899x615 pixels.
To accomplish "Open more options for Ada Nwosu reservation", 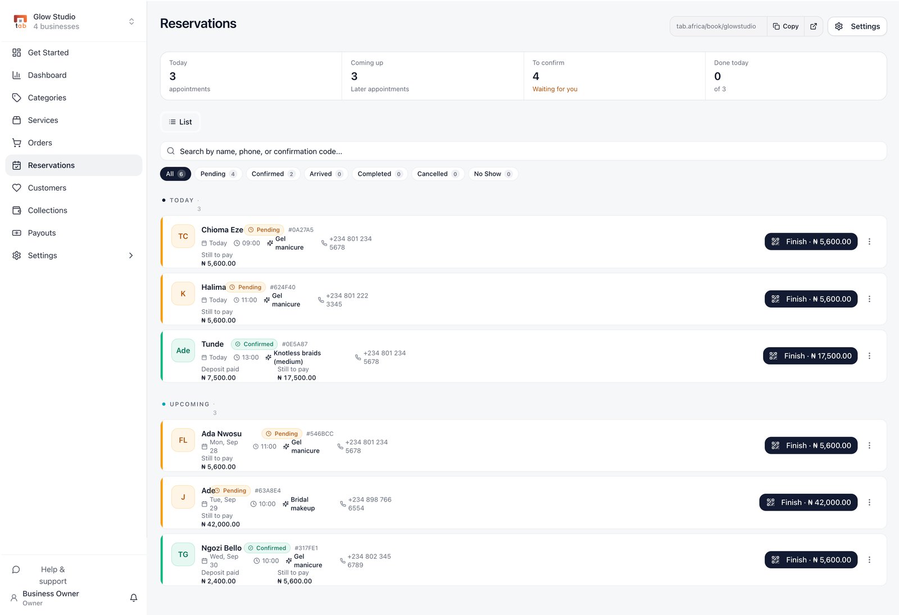I will (x=869, y=445).
